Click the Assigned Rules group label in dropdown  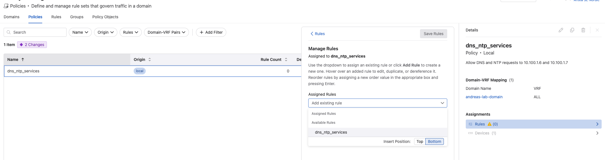[324, 114]
